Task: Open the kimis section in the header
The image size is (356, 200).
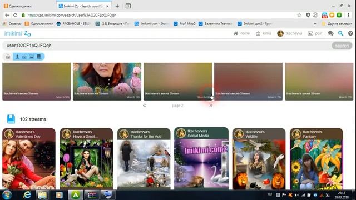Action: pyautogui.click(x=264, y=33)
